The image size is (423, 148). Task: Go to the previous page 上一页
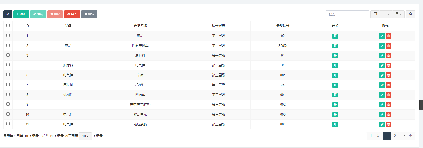pyautogui.click(x=375, y=136)
